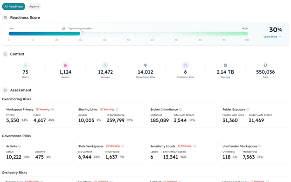Screen dimensions: 291x182
Task: Click Sensitivity Labels Warning badge
Action: [x=185, y=146]
